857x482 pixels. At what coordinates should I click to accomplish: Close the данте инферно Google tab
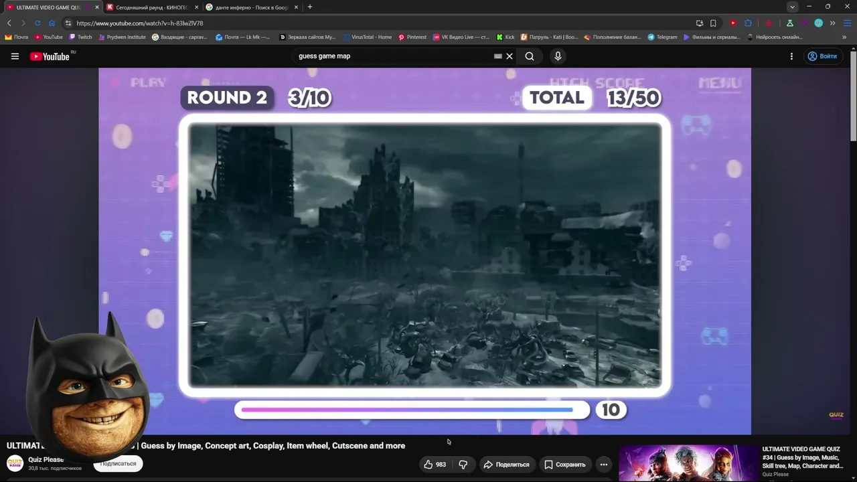tap(296, 7)
